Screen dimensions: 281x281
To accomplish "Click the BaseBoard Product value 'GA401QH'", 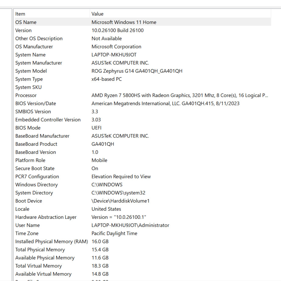I will point(103,144).
